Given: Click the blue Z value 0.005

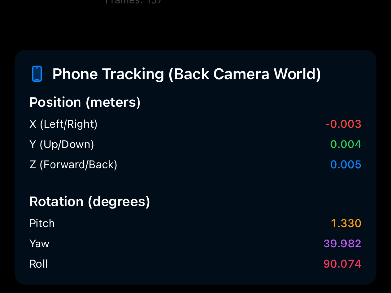Looking at the screenshot, I should [x=346, y=165].
